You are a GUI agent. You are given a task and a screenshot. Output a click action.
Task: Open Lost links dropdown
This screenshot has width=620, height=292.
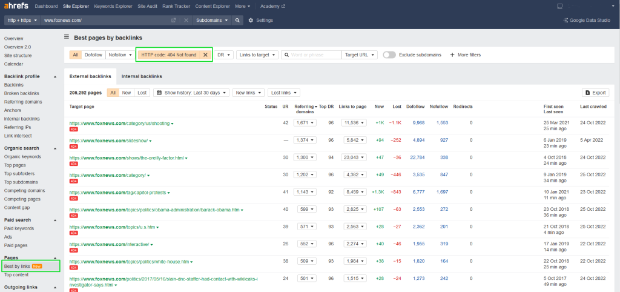(x=284, y=93)
